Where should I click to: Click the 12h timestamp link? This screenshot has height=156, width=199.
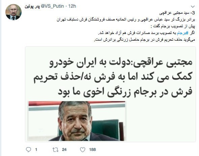tap(72, 6)
